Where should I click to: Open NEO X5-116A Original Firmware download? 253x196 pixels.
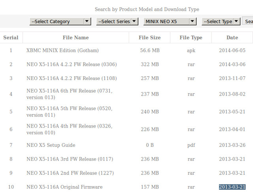[64, 187]
